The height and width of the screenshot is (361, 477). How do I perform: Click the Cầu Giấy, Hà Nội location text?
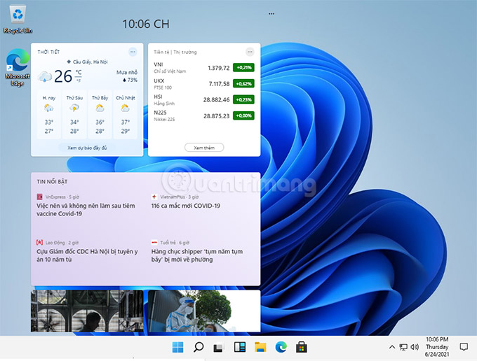click(90, 62)
